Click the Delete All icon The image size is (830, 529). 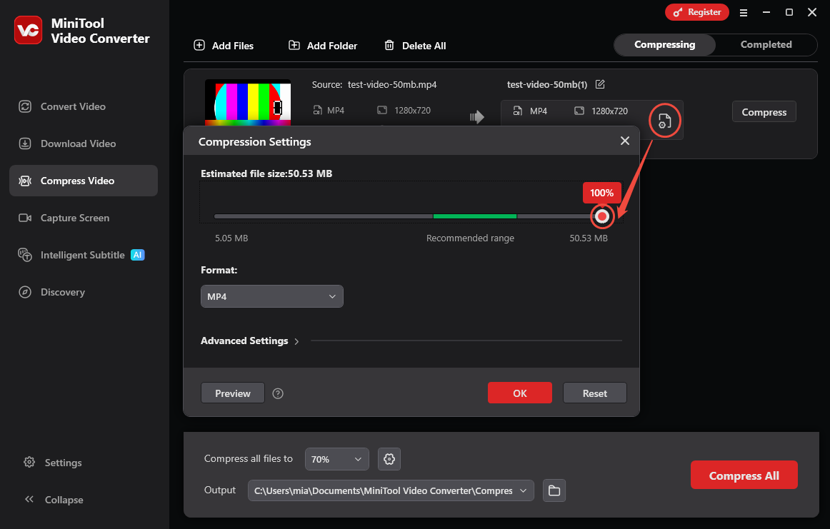(389, 45)
